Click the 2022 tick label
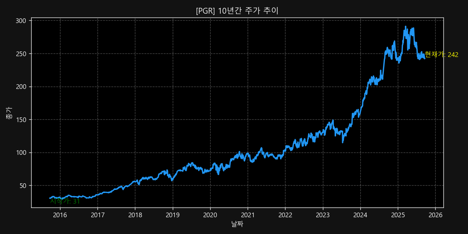This screenshot has width=468, height=234. coord(285,214)
